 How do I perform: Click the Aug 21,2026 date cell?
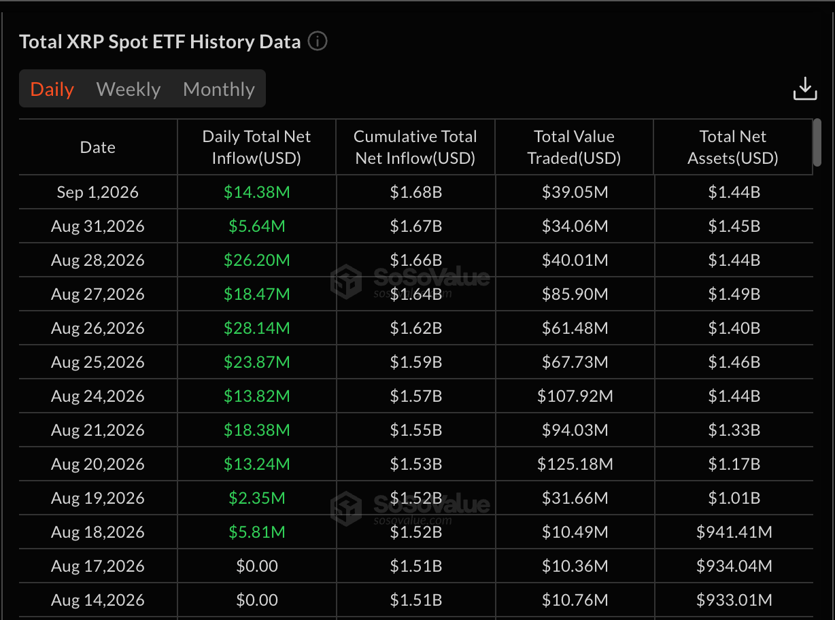[x=98, y=430]
